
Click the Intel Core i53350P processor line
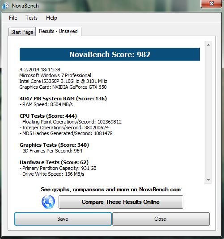click(63, 81)
